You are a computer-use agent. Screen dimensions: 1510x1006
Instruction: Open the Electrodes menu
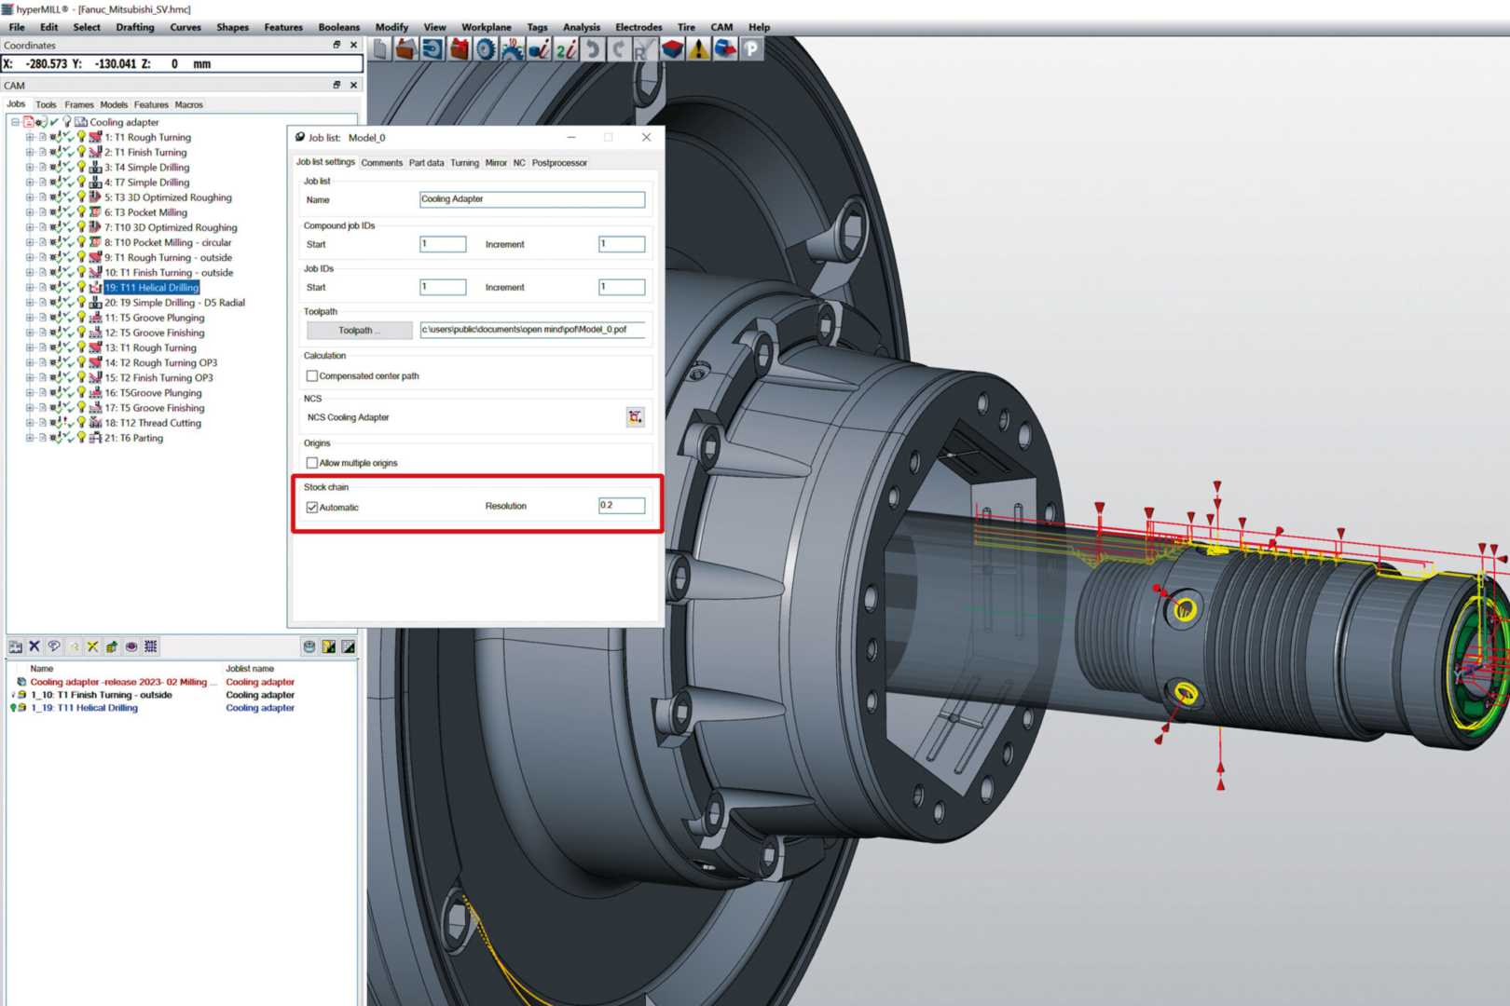coord(638,27)
